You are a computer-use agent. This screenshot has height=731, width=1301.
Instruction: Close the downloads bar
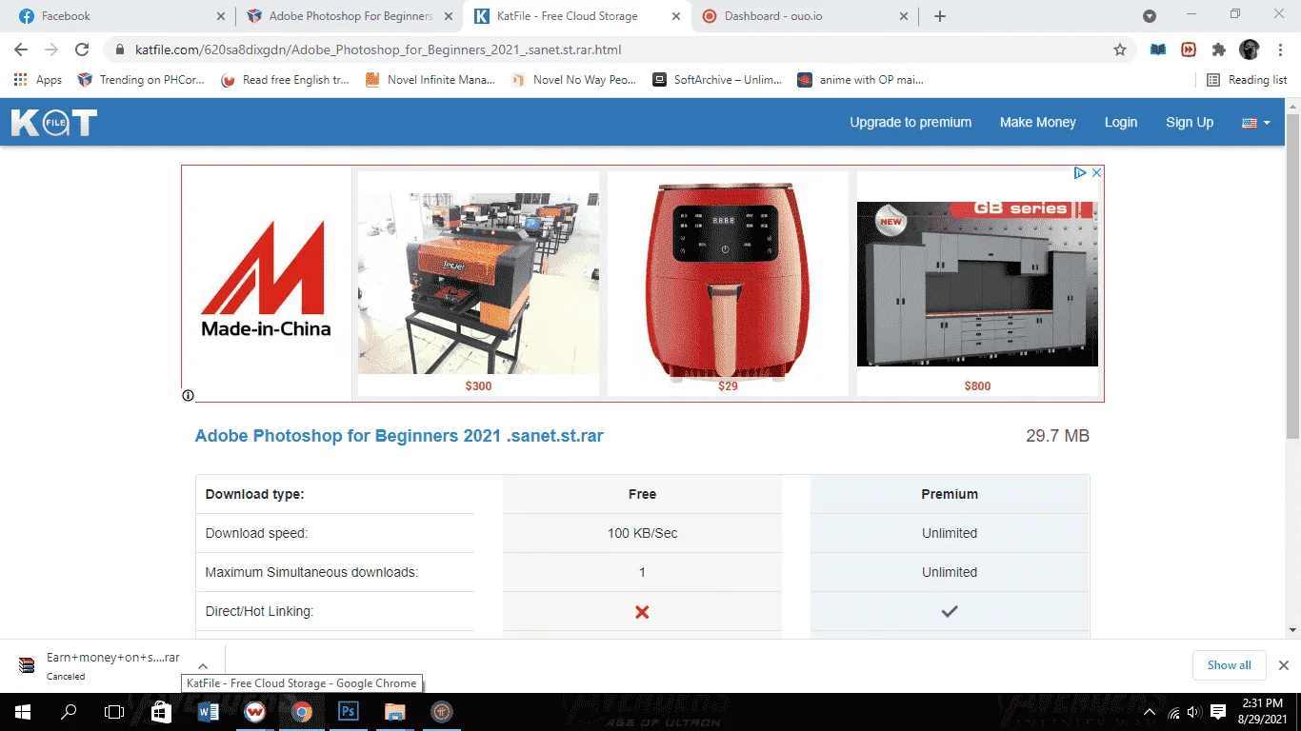pos(1283,665)
